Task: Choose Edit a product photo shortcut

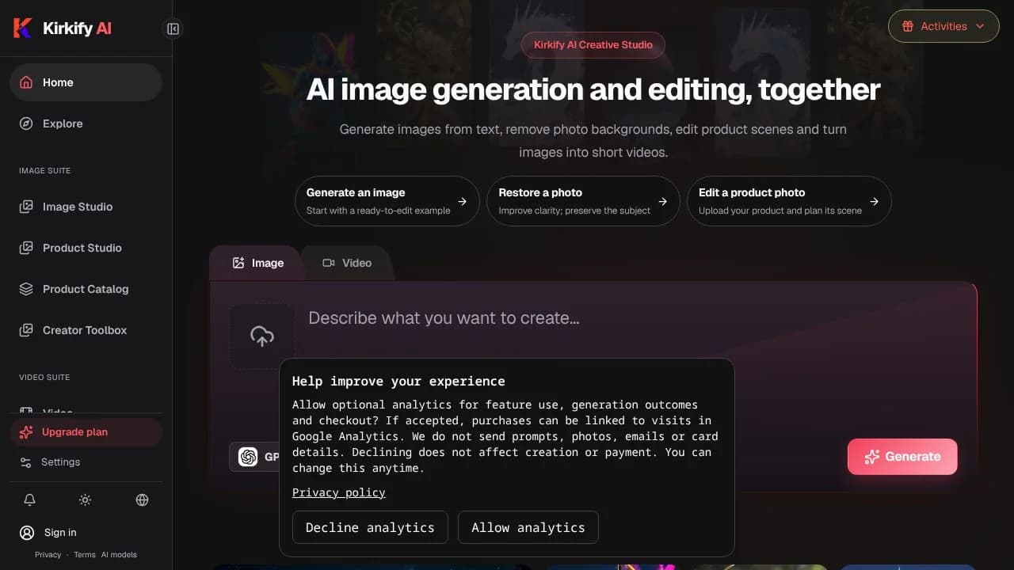Action: tap(789, 201)
